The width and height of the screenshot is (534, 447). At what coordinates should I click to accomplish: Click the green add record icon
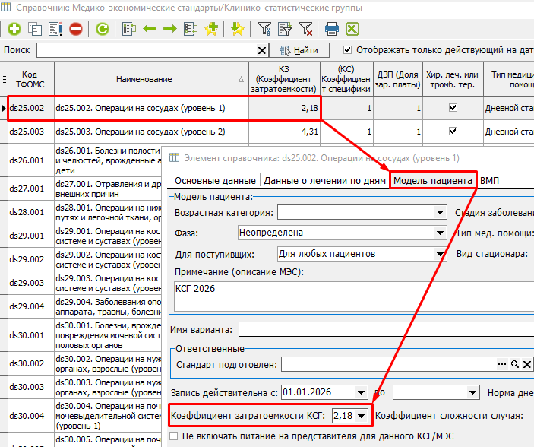14,30
